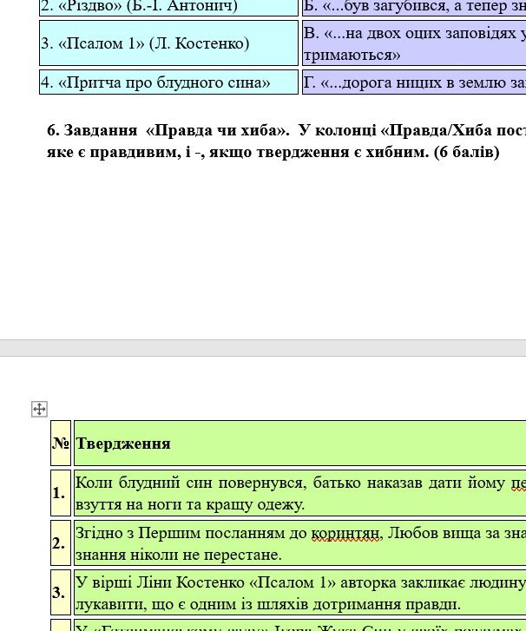
Task: Click row number "3." in the table
Action: coord(60,593)
